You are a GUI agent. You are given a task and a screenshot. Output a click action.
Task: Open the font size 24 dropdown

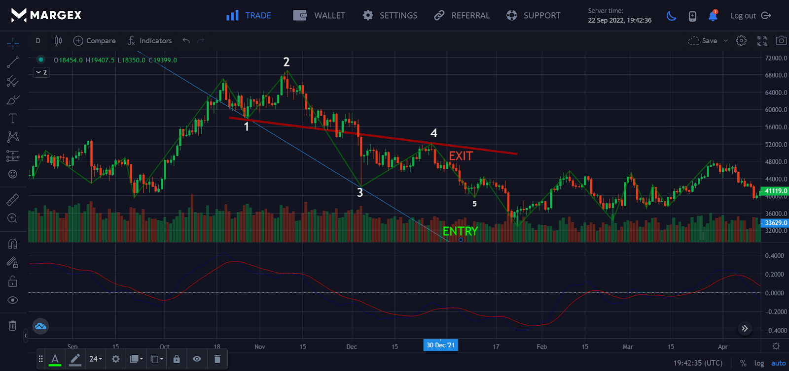96,359
